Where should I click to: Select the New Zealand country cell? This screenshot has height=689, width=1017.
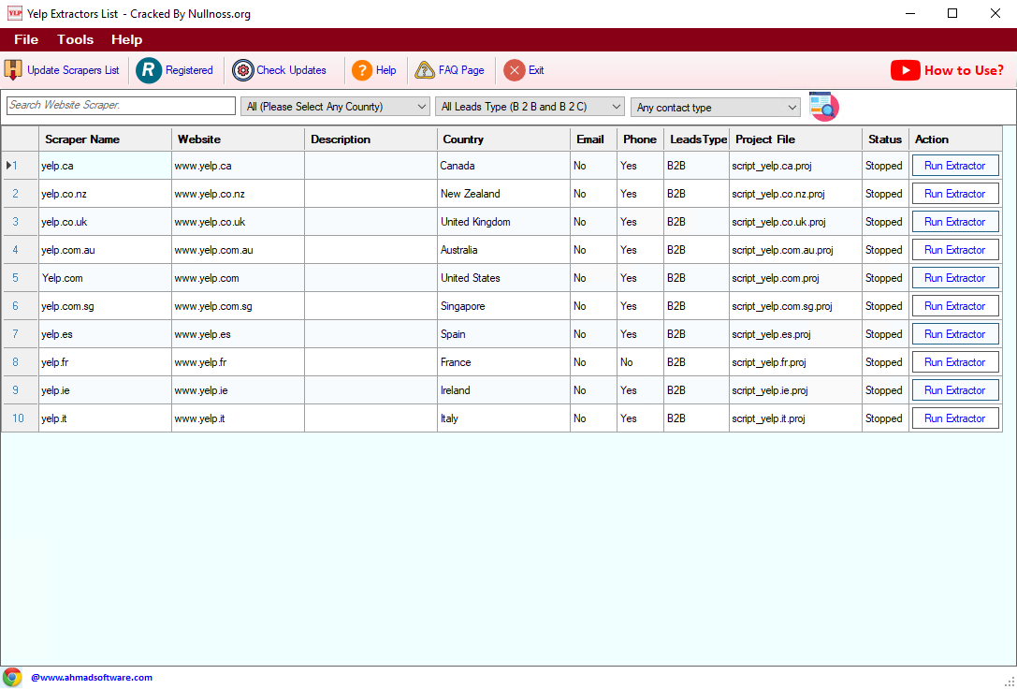pos(504,194)
